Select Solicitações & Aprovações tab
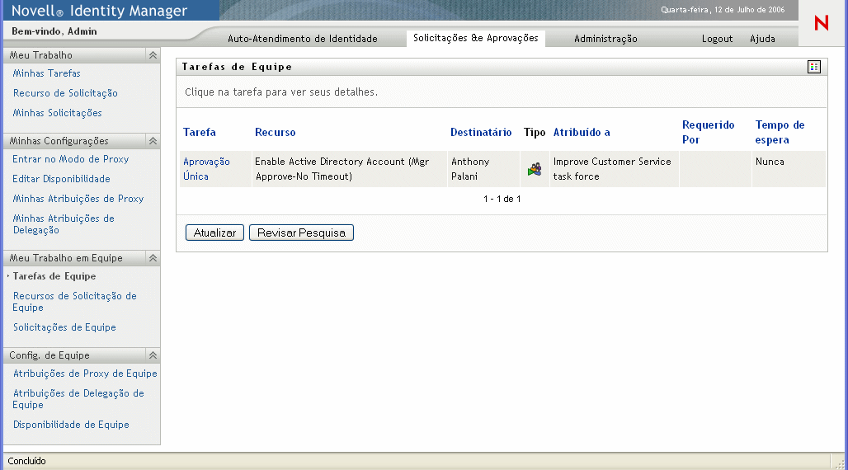This screenshot has width=848, height=470. tap(475, 38)
